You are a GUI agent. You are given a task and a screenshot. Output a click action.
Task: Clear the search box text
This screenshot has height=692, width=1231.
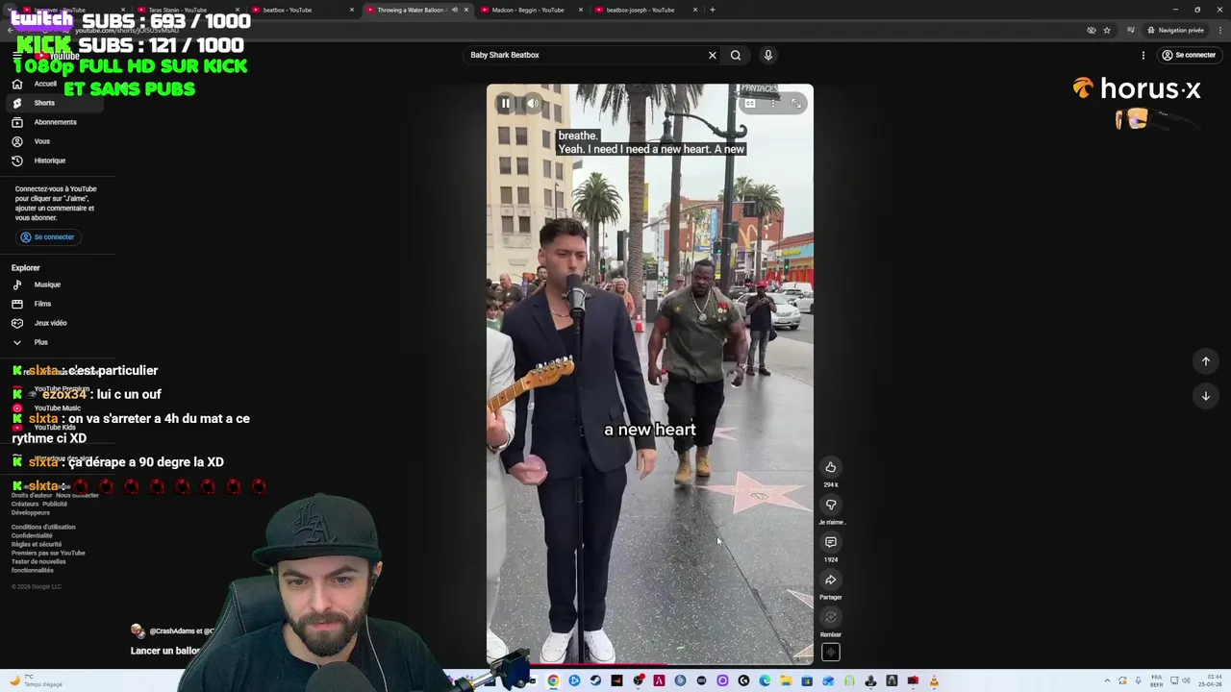(713, 55)
